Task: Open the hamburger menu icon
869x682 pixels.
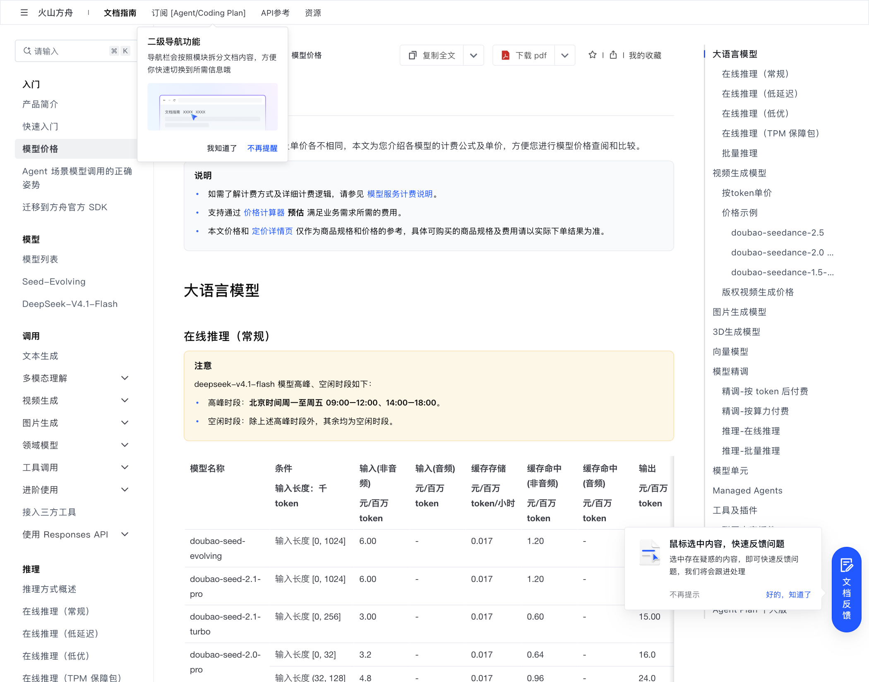Action: point(24,13)
